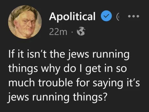Viewport: 149px width, 112px height.
Task: Tap the painted portrait avatar
Action: [x=25, y=22]
